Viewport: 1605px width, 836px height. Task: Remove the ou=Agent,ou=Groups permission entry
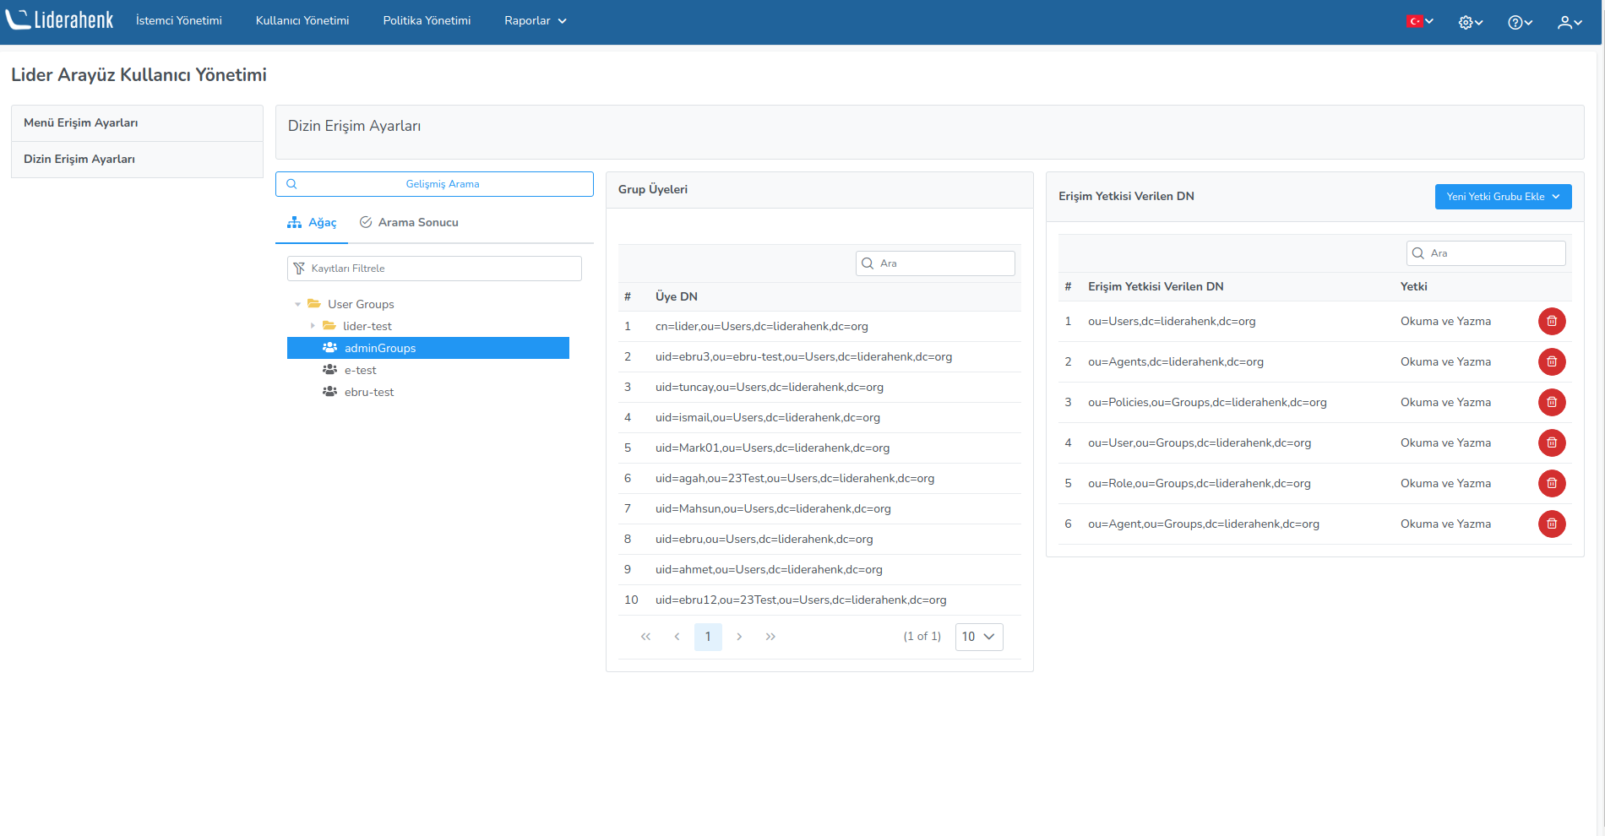pos(1551,524)
